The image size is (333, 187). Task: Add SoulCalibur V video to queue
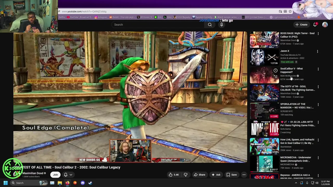[276, 77]
